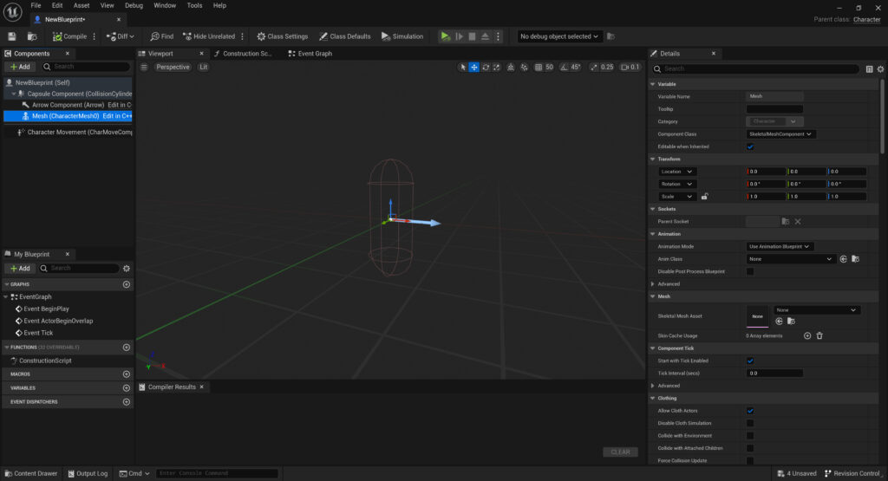Open the Animation Mode dropdown
The image size is (888, 481).
[x=780, y=247]
